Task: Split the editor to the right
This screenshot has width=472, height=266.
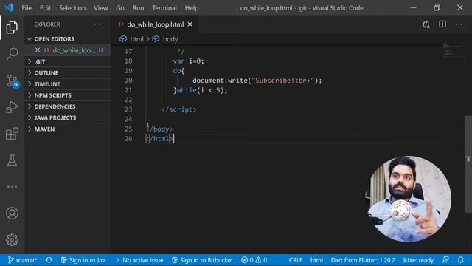Action: point(442,24)
